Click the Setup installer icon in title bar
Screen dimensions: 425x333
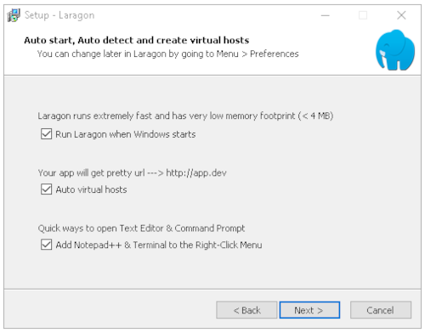(x=14, y=15)
